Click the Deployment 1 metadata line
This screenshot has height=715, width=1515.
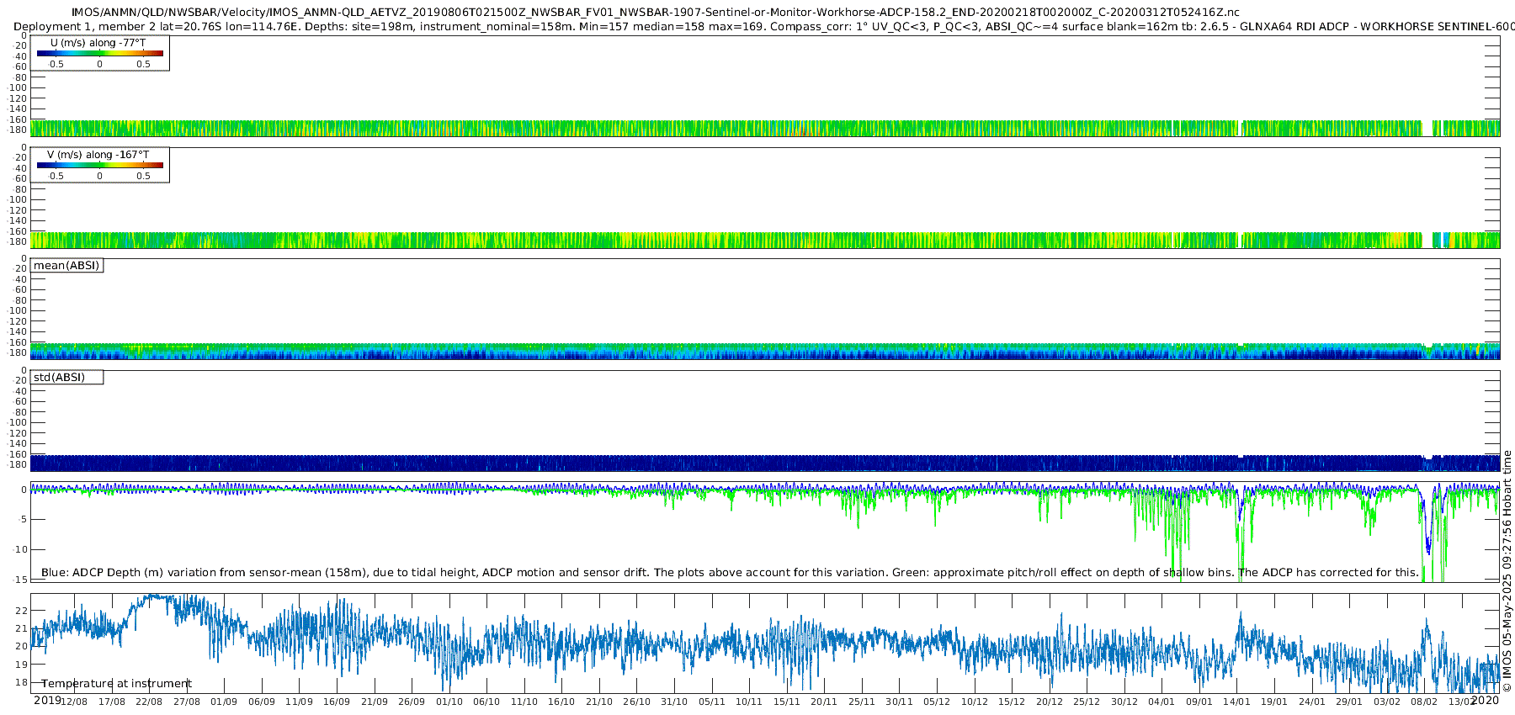click(x=757, y=27)
